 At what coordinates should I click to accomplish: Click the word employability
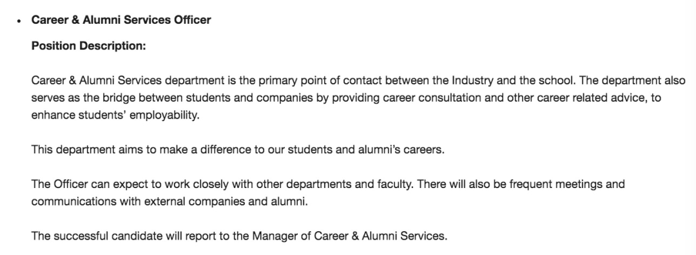[164, 115]
